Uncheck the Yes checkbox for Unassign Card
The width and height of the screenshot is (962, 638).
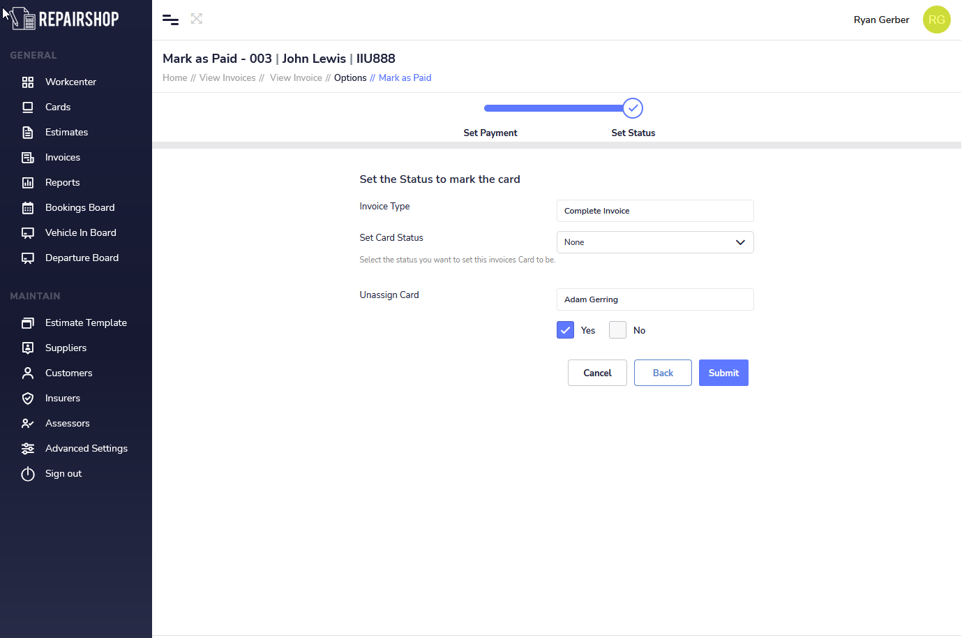point(565,330)
